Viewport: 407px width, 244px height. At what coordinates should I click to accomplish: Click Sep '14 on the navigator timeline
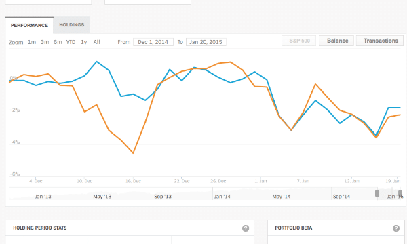(x=342, y=197)
